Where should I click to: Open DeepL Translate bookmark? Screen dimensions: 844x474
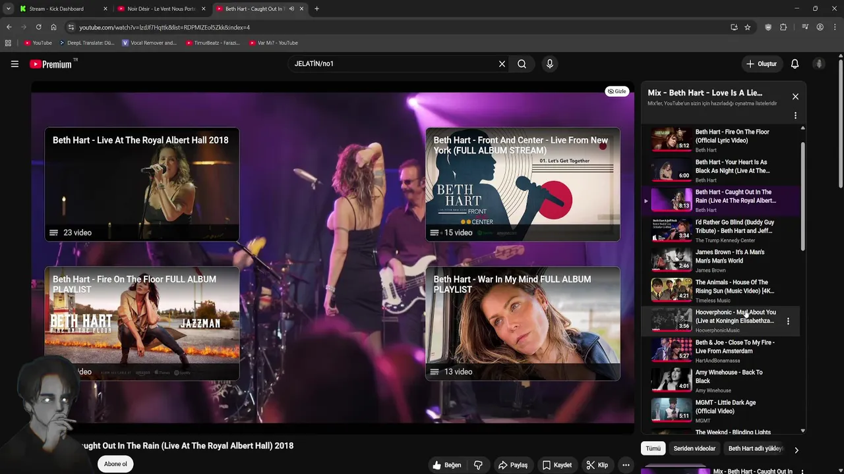click(x=86, y=43)
